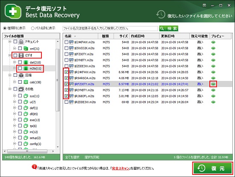
Task: Click the ini(12) folder icon
Action: coord(26,132)
